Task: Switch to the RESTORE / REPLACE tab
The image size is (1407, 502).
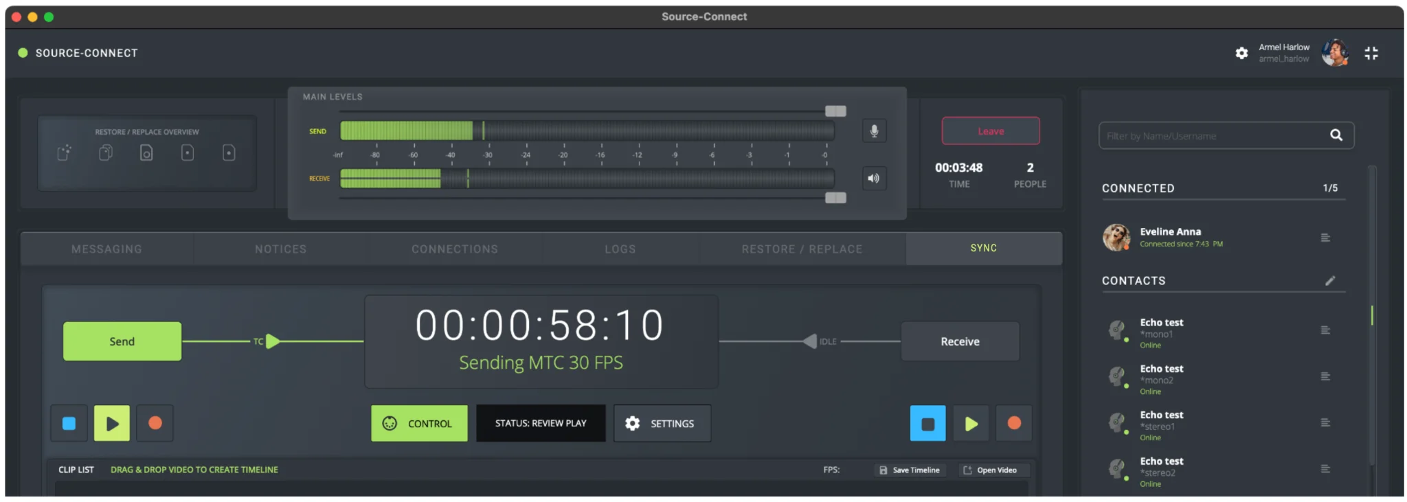Action: pos(802,249)
